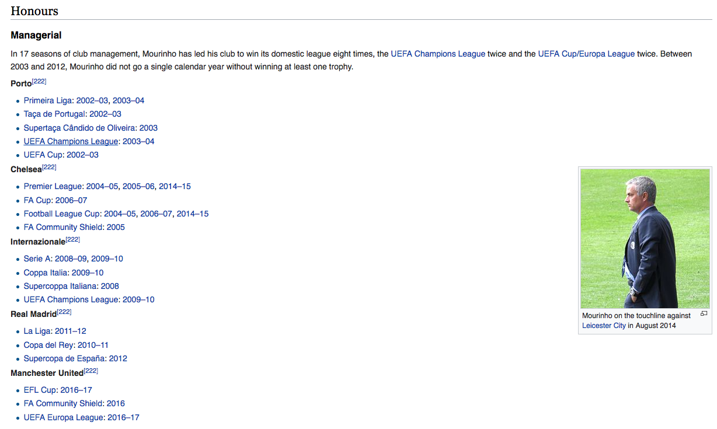Image resolution: width=717 pixels, height=429 pixels.
Task: Open Porto's Champions League 2003–04 link
Action: click(138, 141)
